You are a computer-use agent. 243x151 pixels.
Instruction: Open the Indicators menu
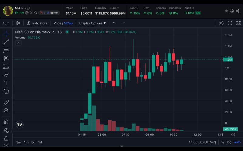click(37, 23)
